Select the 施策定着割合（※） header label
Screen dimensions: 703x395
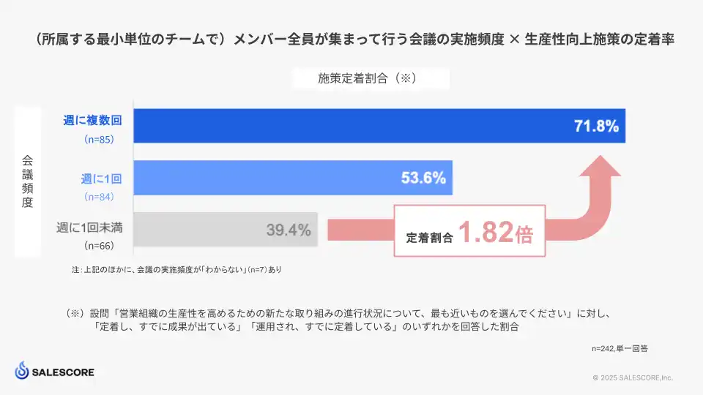click(x=367, y=79)
